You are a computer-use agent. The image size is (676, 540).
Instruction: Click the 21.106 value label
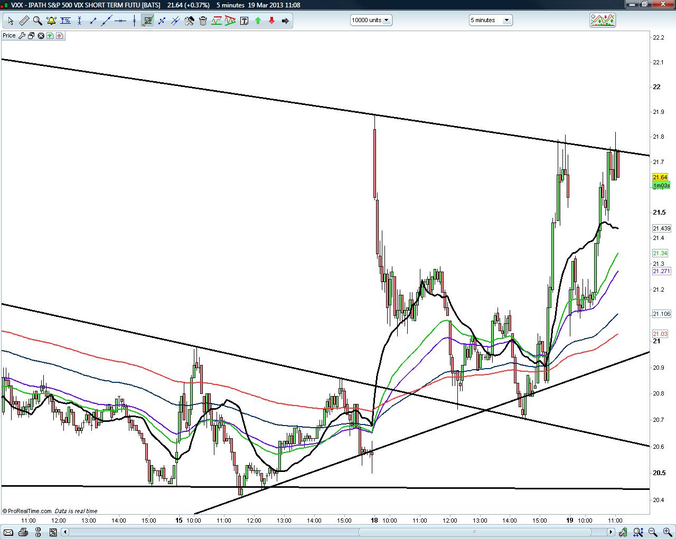coord(662,314)
